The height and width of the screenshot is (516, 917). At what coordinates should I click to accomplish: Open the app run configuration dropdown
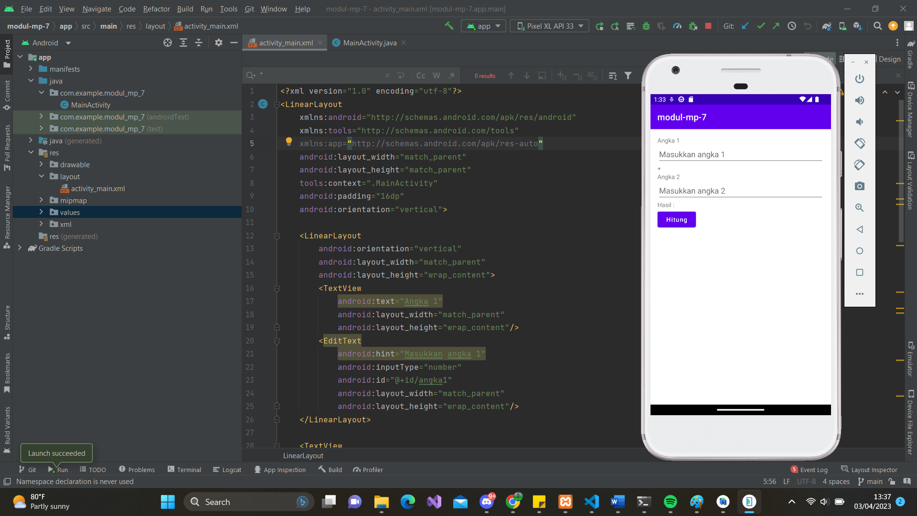pyautogui.click(x=483, y=26)
